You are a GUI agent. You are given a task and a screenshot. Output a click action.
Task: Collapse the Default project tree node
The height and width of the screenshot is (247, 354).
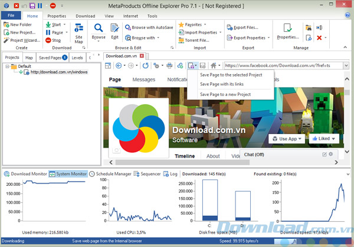click(x=8, y=66)
